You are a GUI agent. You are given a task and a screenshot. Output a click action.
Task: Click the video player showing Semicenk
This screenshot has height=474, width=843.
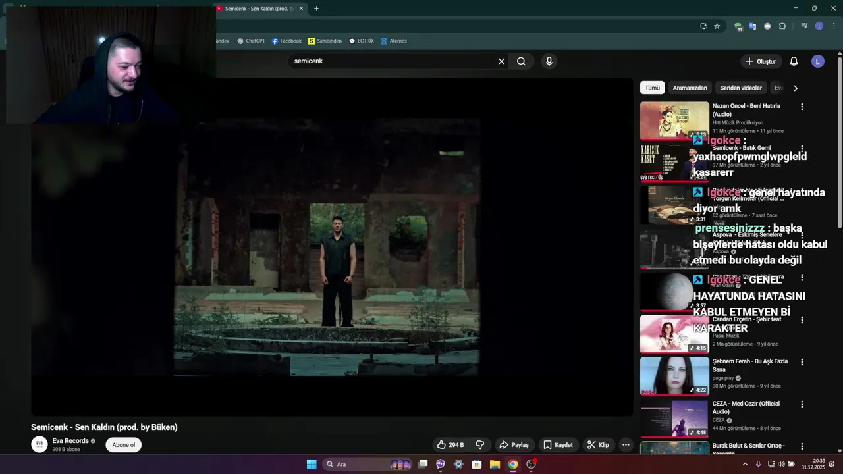click(x=332, y=247)
